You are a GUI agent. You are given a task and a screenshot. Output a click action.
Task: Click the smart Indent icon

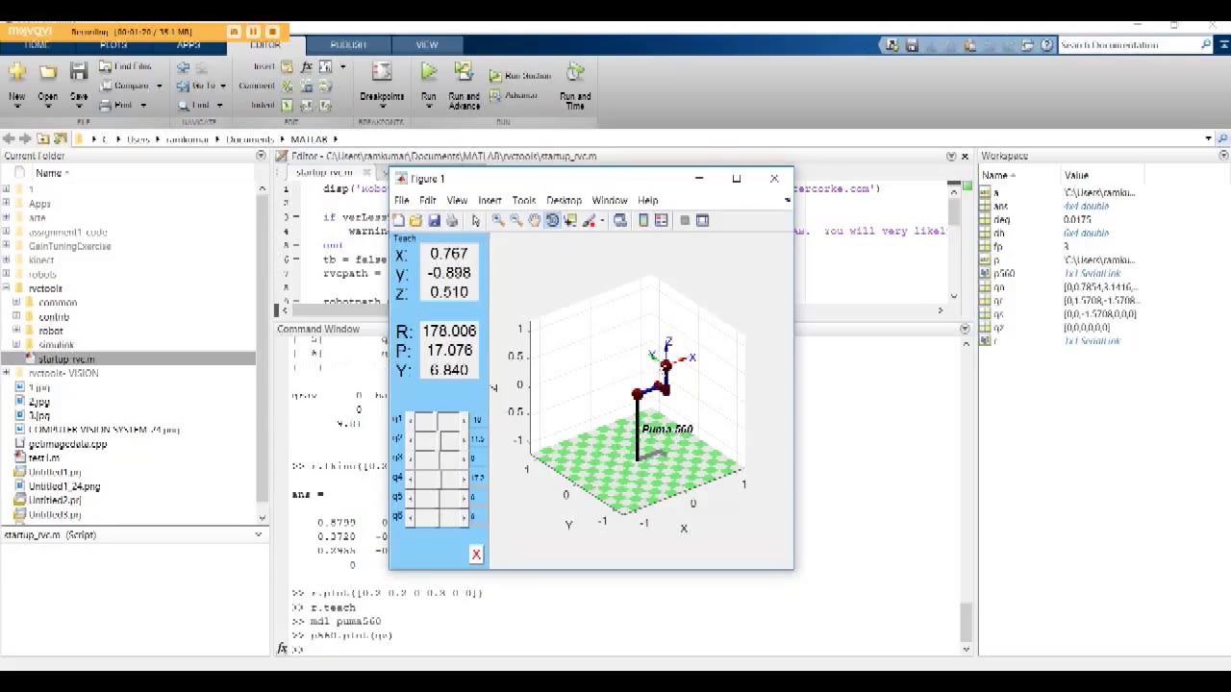288,105
